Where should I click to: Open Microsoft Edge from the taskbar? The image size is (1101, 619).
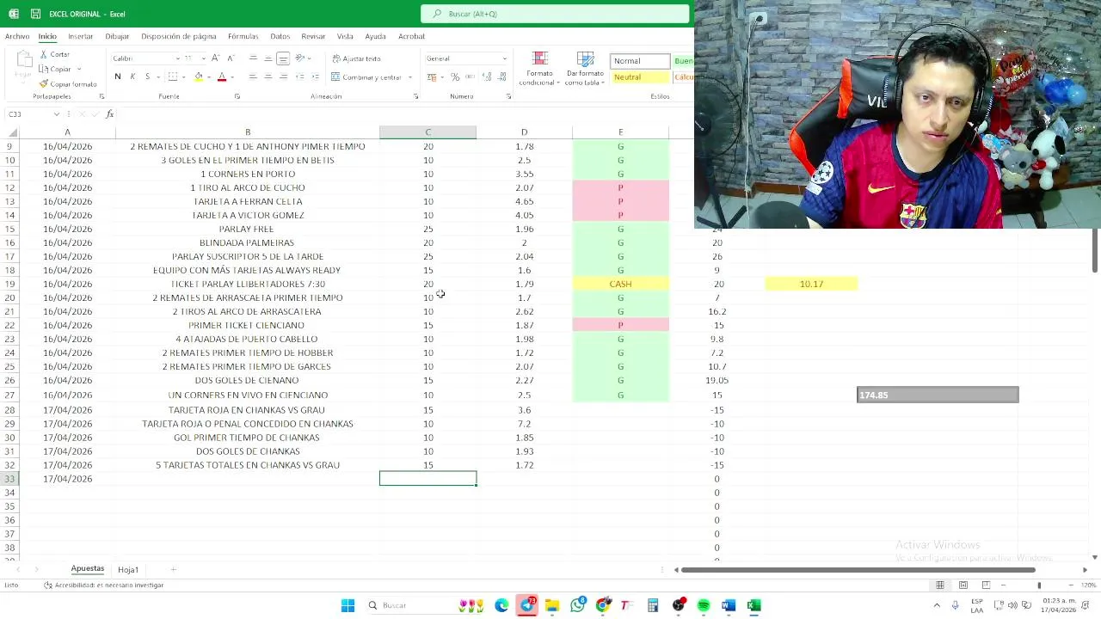(x=501, y=605)
